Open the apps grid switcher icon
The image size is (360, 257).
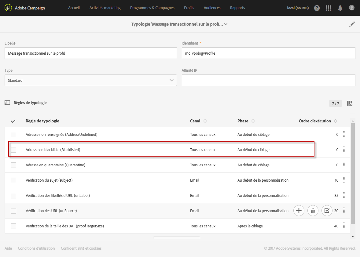pyautogui.click(x=329, y=8)
